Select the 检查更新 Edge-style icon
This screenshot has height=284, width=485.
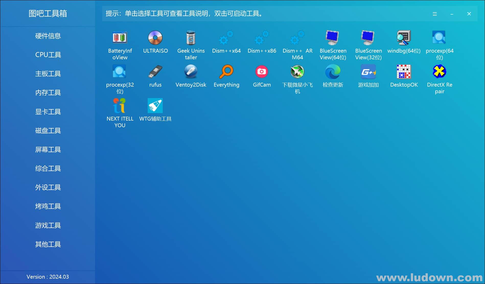[x=333, y=72]
